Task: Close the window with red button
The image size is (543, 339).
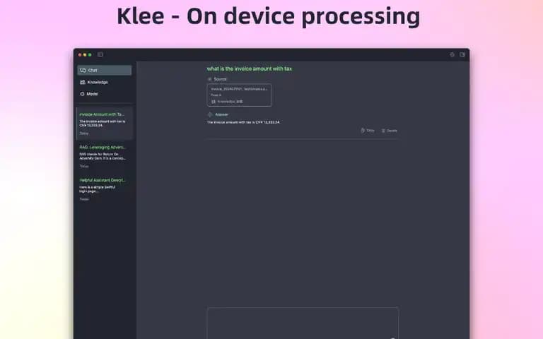Action: tap(80, 55)
